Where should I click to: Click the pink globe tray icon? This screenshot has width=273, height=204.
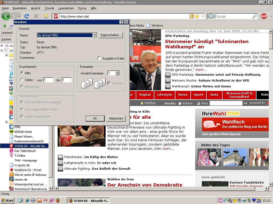coord(220,201)
